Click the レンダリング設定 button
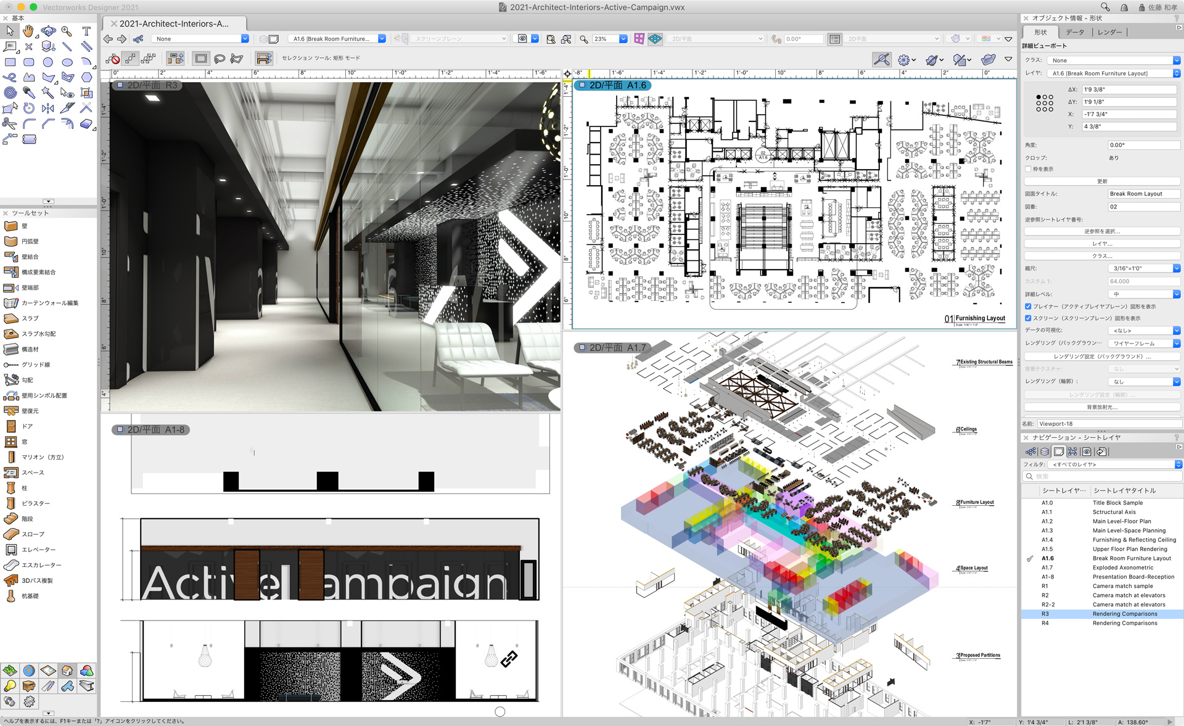The width and height of the screenshot is (1184, 726). [x=1101, y=357]
